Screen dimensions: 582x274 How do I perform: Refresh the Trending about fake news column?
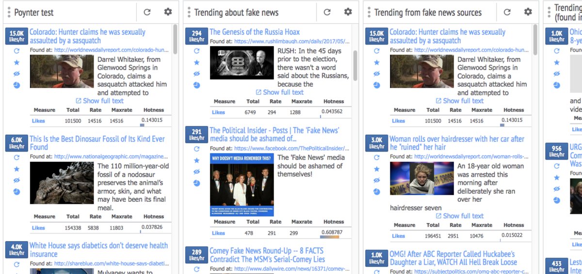[327, 12]
